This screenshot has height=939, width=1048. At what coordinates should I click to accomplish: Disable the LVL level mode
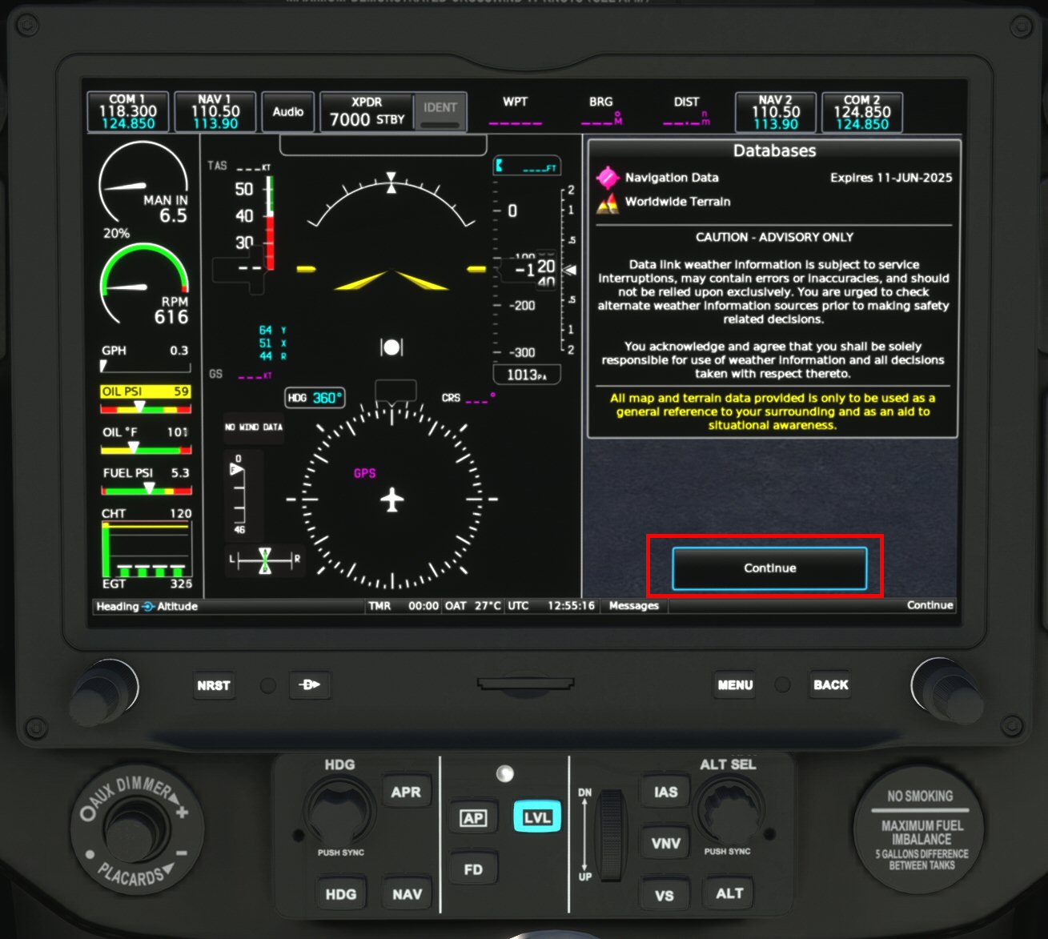click(x=537, y=817)
